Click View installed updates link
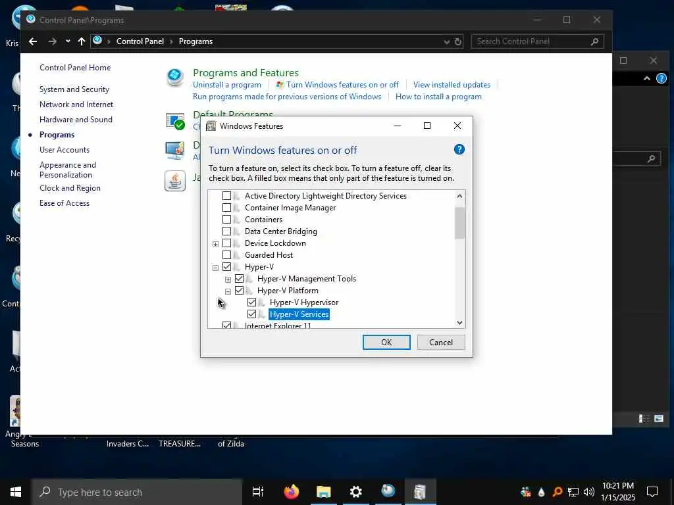This screenshot has height=505, width=674. click(x=452, y=85)
